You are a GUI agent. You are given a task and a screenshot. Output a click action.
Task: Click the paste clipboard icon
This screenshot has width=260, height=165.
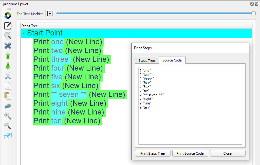tap(8, 96)
